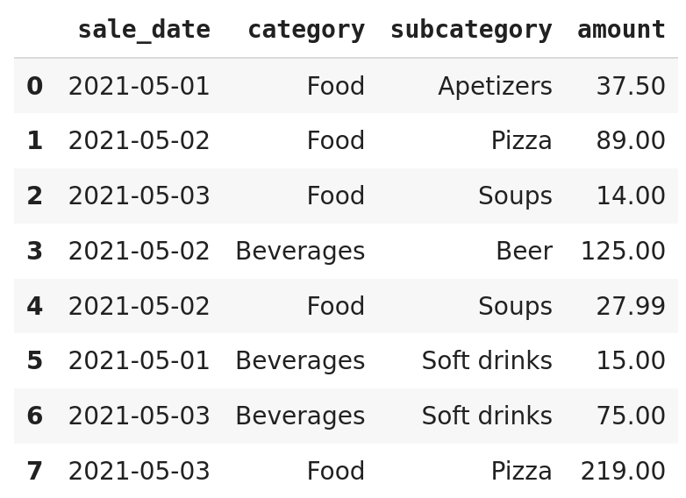Viewport: 686px width, 498px height.
Task: Select the subcategory column header
Action: tap(471, 30)
